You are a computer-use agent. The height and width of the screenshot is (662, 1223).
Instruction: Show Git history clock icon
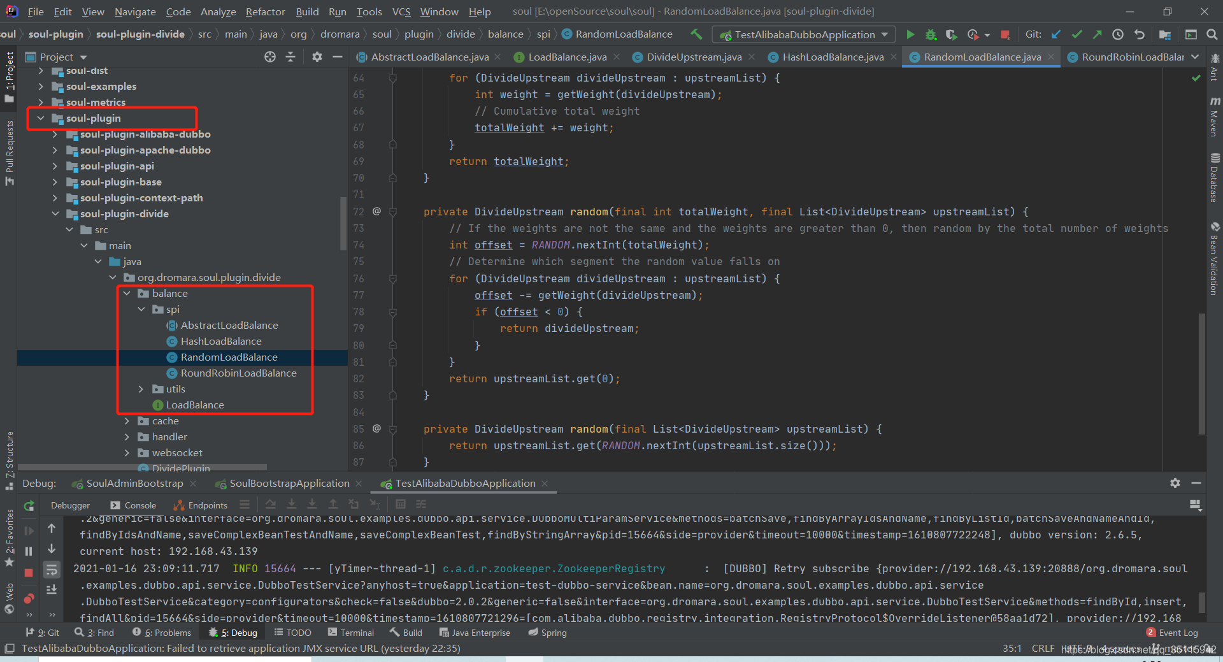1118,34
